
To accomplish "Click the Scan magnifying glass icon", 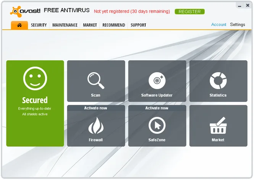I will tap(96, 80).
